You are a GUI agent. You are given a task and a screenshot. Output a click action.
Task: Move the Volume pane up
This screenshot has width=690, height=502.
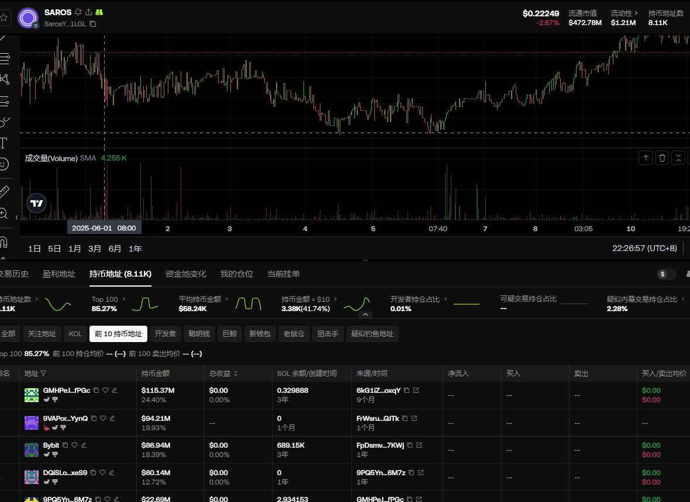[x=646, y=158]
